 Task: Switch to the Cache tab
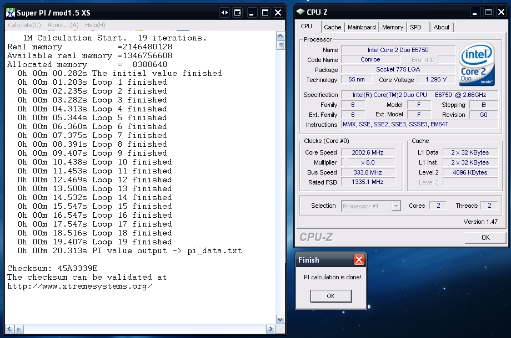tap(332, 27)
